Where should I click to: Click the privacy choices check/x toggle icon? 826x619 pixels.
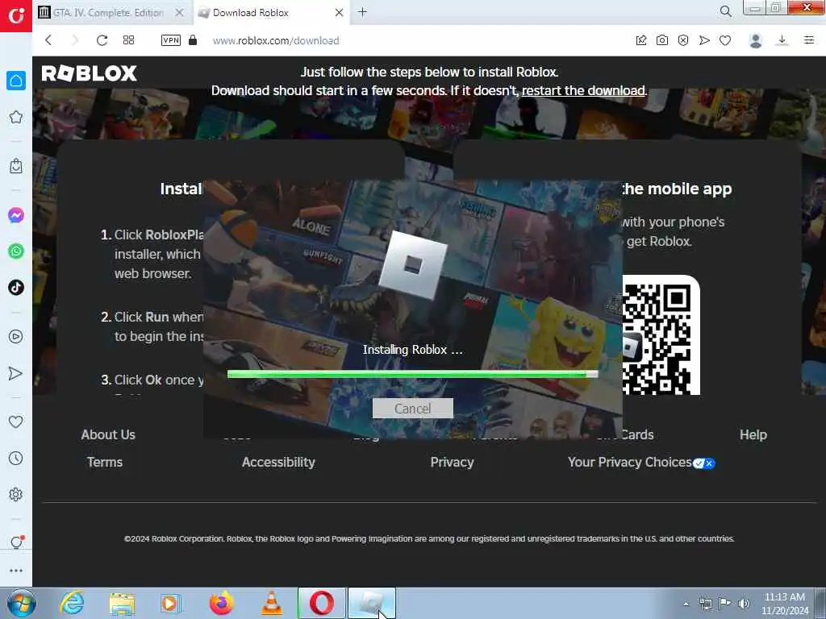tap(704, 463)
